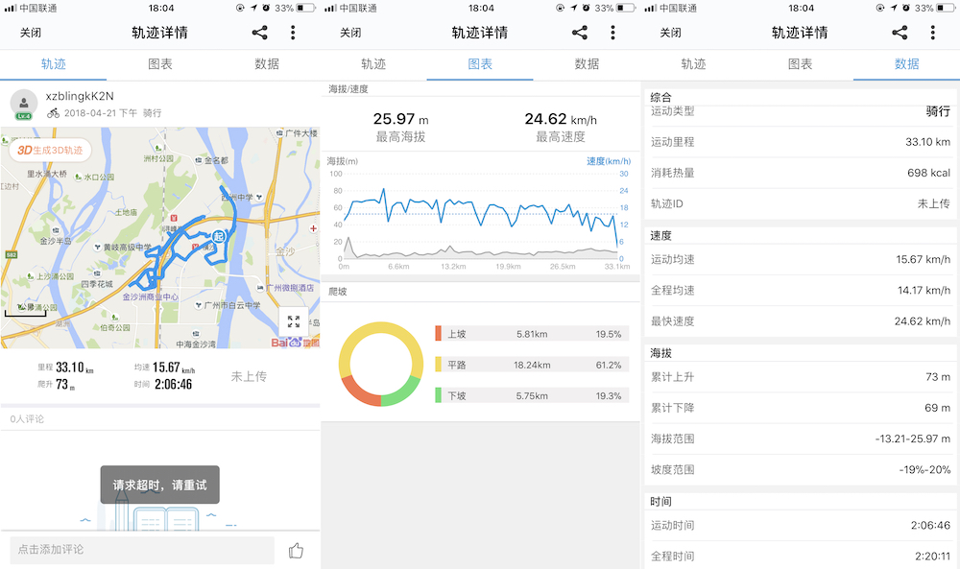Tap 海拔范围 -13.21-25.97 m row
Image resolution: width=960 pixels, height=569 pixels.
801,439
